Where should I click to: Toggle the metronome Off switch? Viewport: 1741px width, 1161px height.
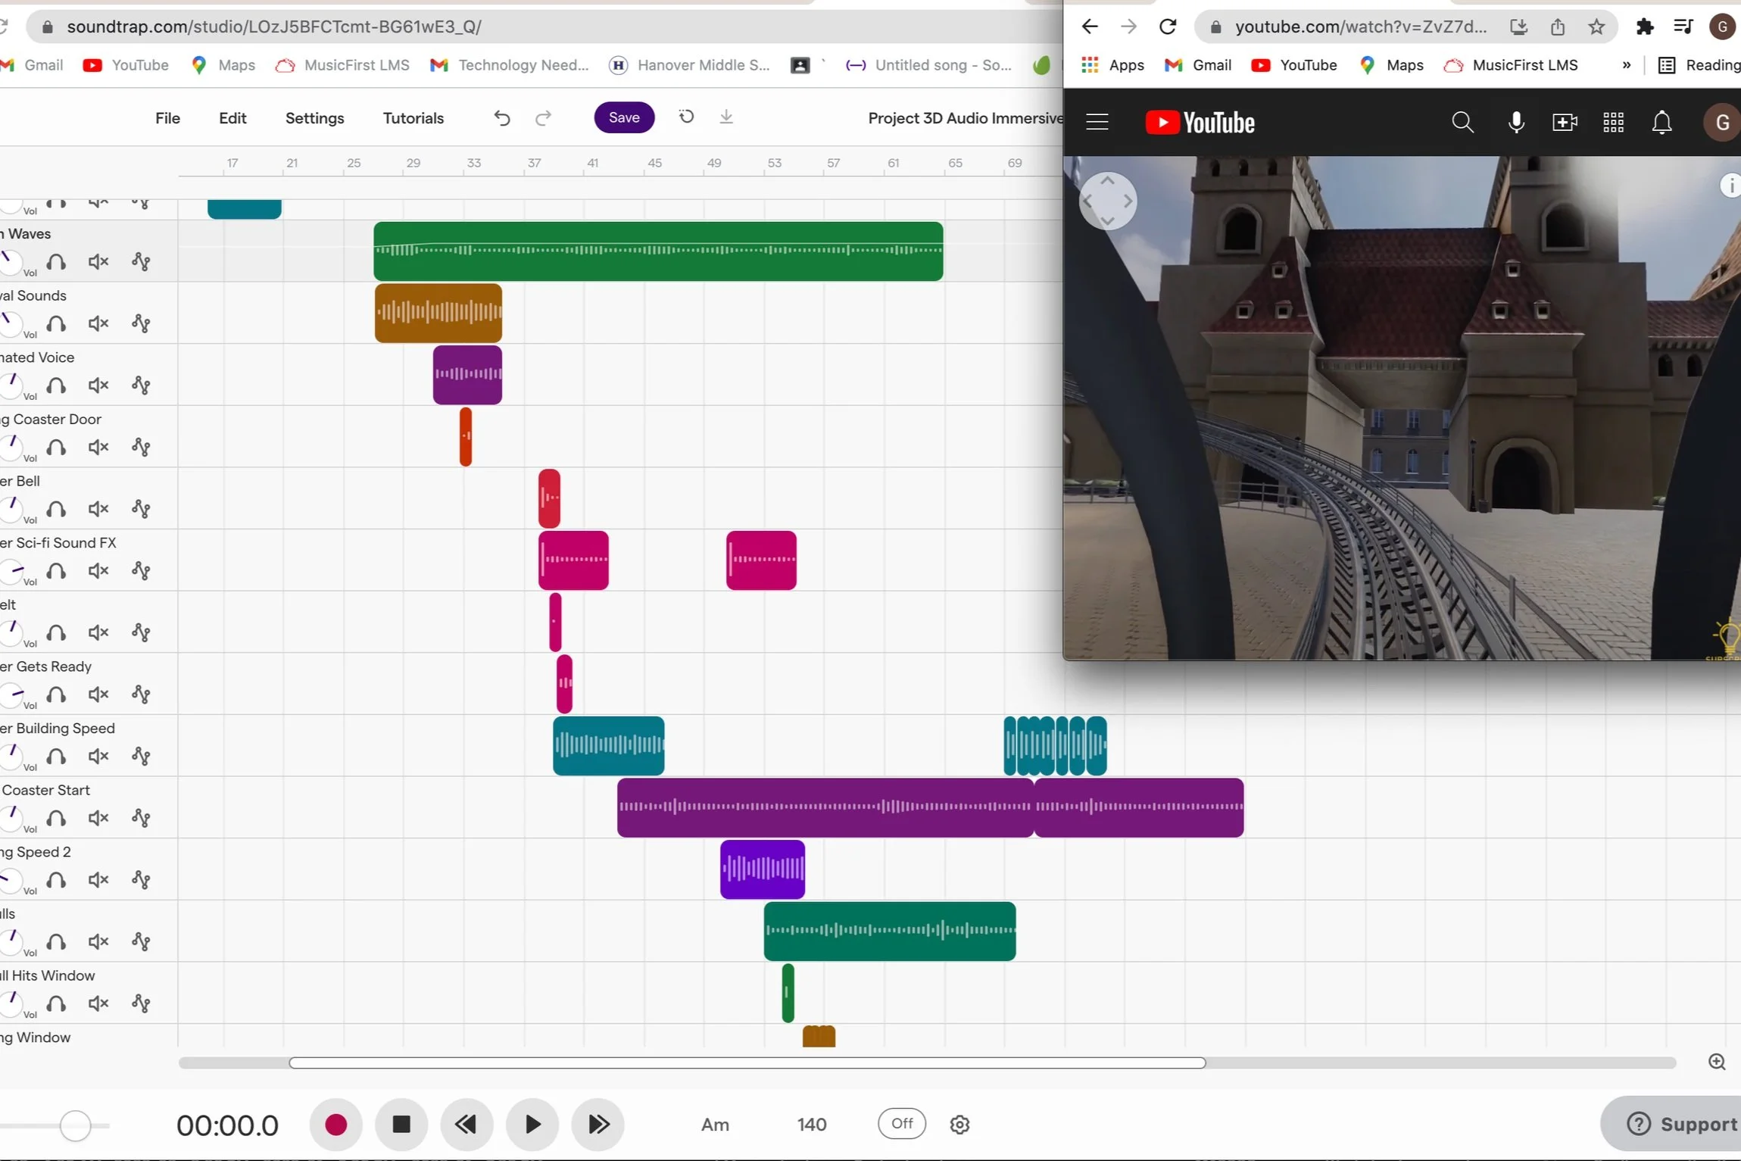point(901,1124)
